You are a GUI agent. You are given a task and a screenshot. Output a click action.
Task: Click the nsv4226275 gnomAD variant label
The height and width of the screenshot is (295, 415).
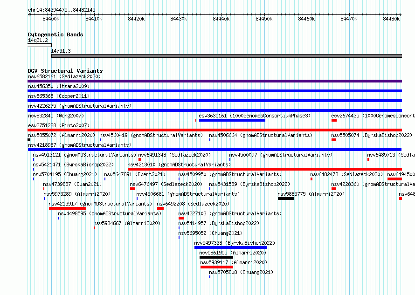tap(80, 106)
